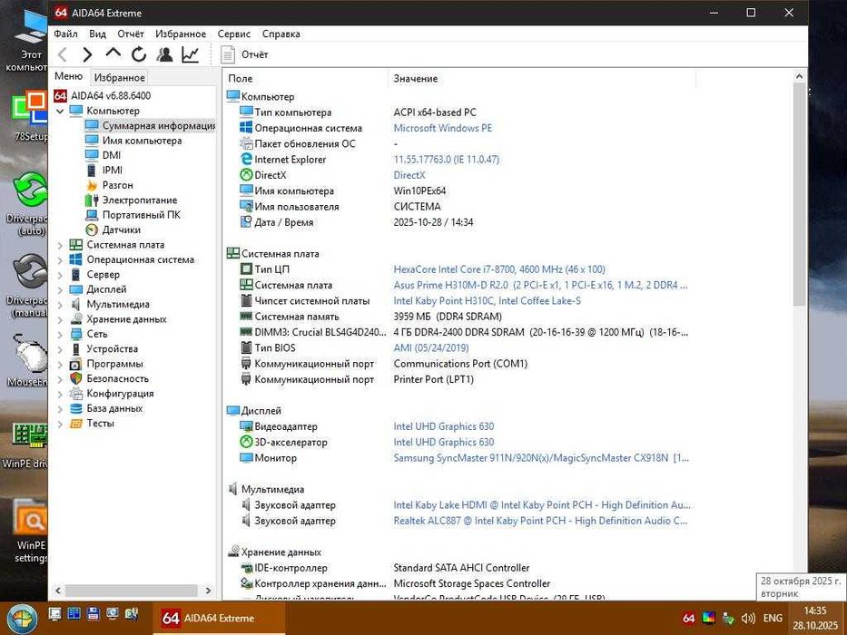Image resolution: width=847 pixels, height=635 pixels.
Task: Click the Датчики gauge icon
Action: [92, 230]
